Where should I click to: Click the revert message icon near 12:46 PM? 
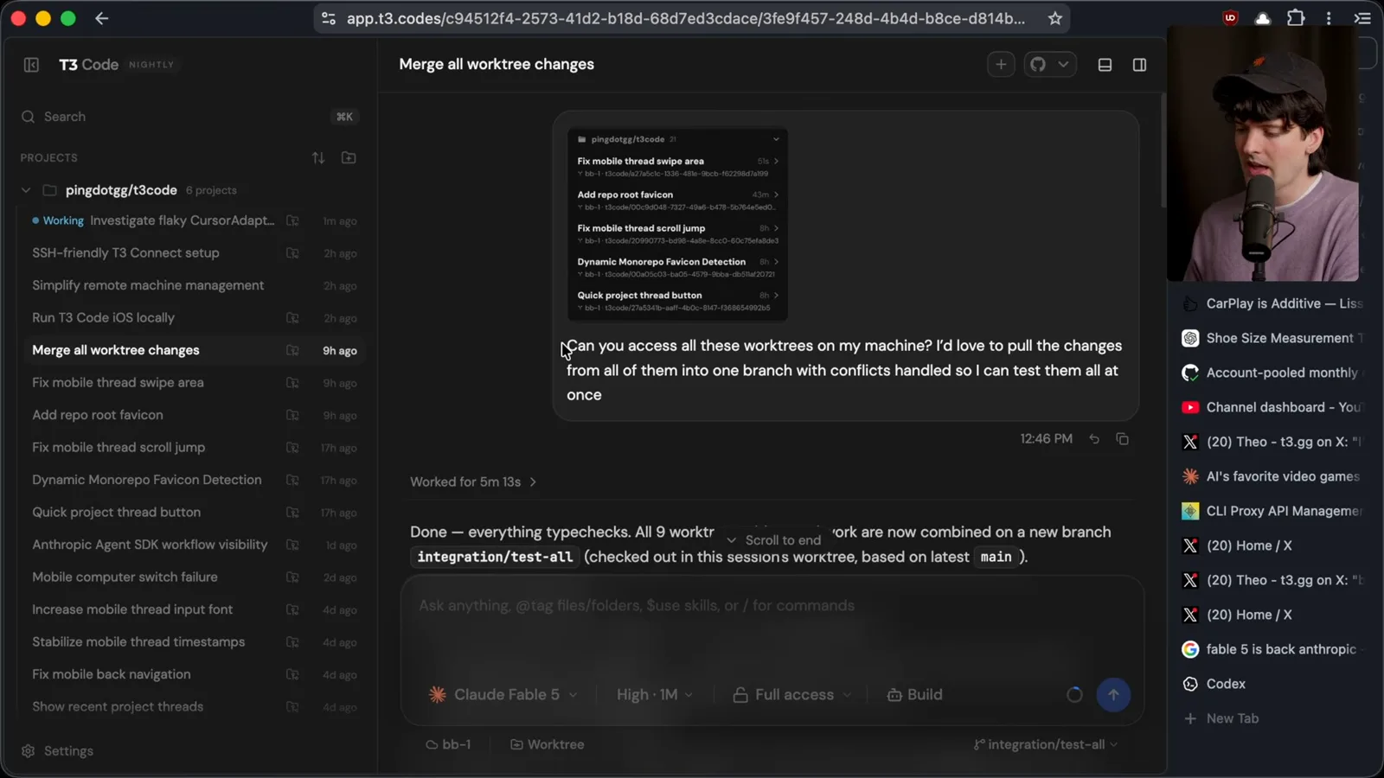1094,439
